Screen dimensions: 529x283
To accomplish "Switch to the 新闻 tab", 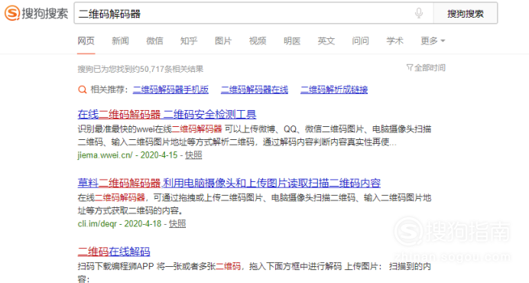I will point(121,41).
